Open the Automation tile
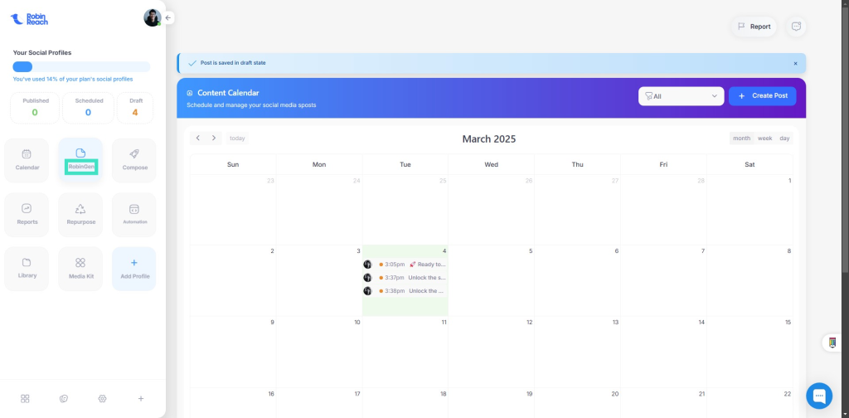This screenshot has width=849, height=418. (x=134, y=215)
